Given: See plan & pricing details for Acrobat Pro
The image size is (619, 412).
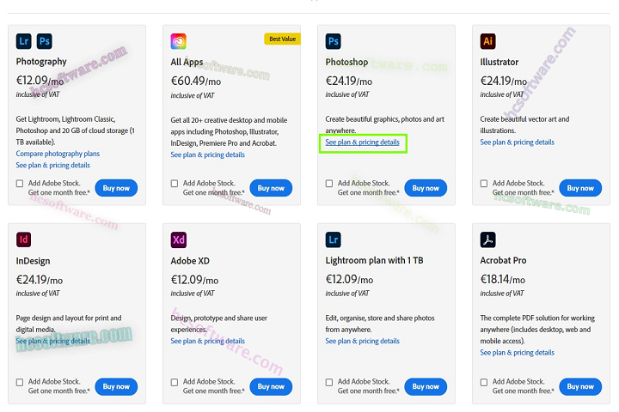Looking at the screenshot, I should pyautogui.click(x=518, y=352).
